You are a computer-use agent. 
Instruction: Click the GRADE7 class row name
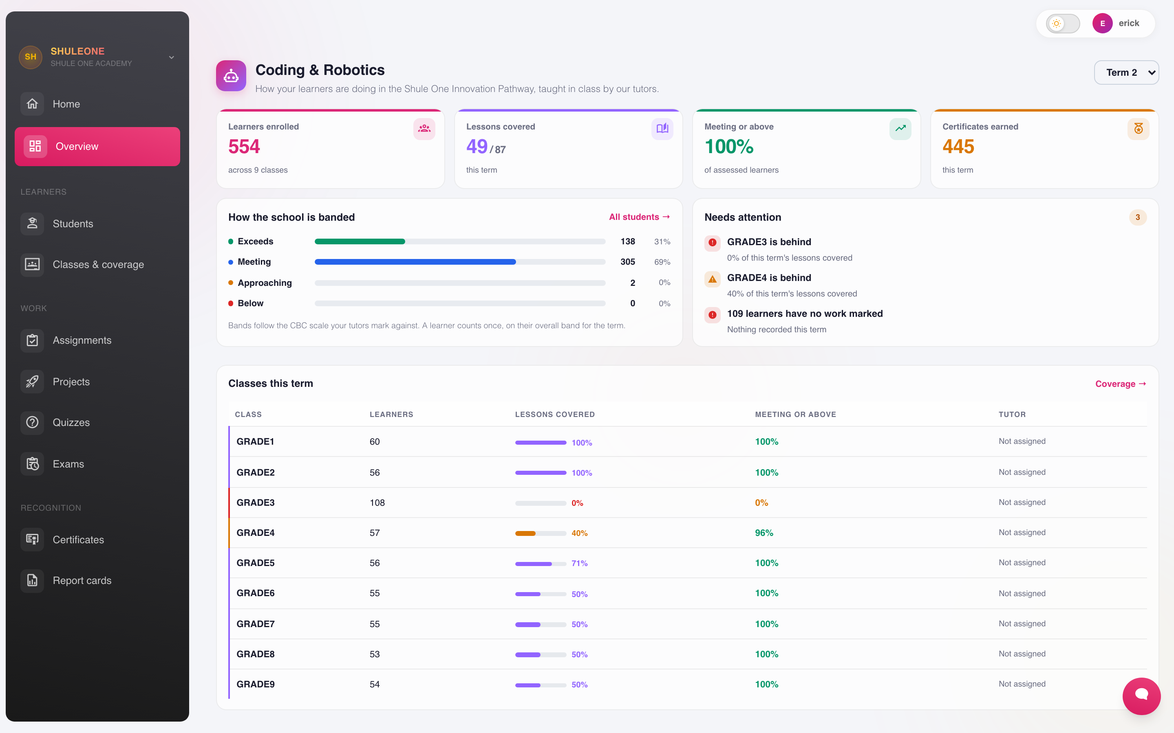tap(255, 624)
